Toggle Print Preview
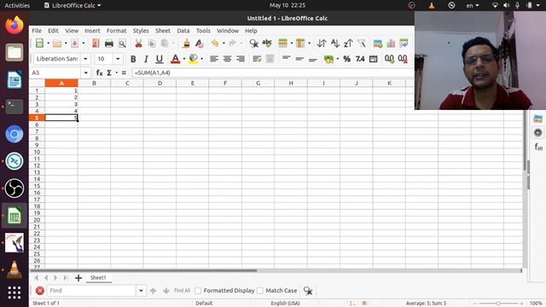Viewport: 546px width, 307px height. [x=122, y=43]
